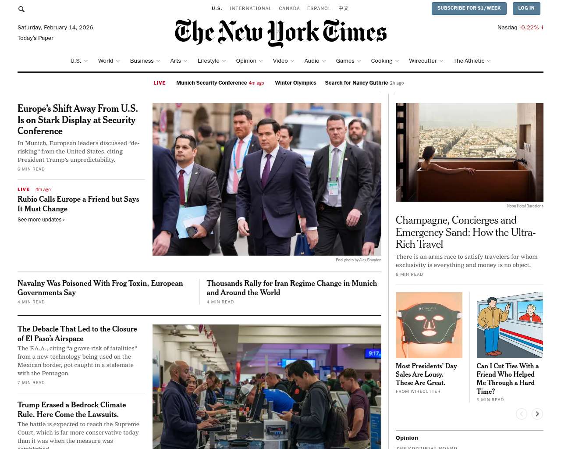Screen dimensions: 561x449
Task: Expand the Business menu chevron
Action: 158,61
